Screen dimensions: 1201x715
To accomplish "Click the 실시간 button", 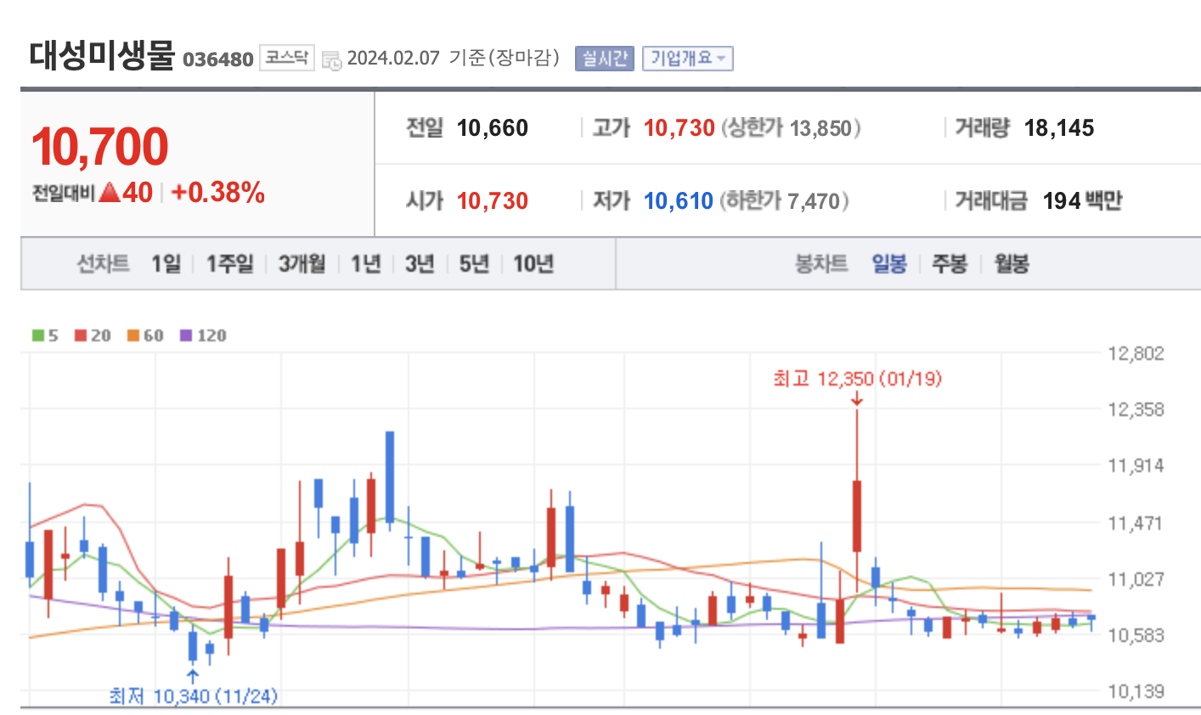I will pos(605,59).
